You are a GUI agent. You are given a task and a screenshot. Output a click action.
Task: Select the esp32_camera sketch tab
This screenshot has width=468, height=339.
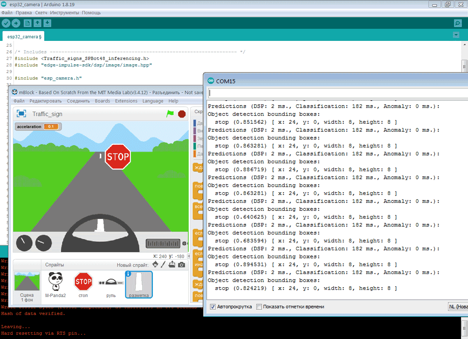point(24,37)
